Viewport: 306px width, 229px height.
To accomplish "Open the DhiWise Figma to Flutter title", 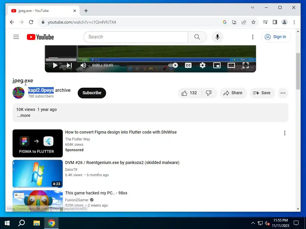I will tap(121, 132).
